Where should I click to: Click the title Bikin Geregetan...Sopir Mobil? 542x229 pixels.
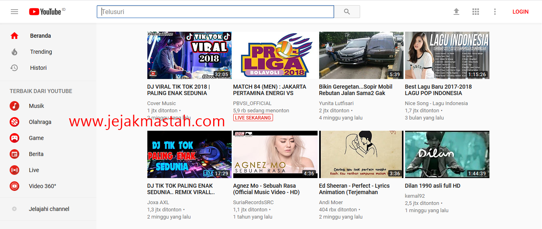[x=356, y=90]
